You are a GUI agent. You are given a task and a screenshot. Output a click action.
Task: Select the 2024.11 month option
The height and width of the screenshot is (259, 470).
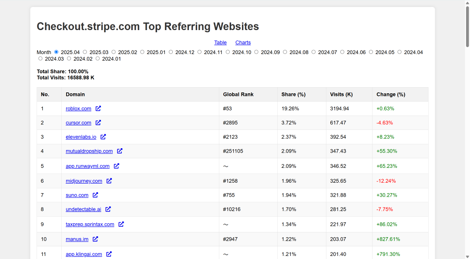[x=199, y=52]
